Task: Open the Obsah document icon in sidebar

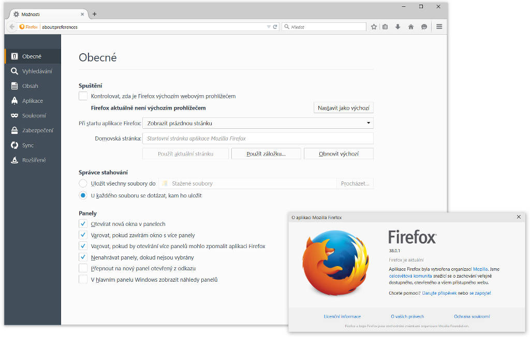Action: pos(14,86)
